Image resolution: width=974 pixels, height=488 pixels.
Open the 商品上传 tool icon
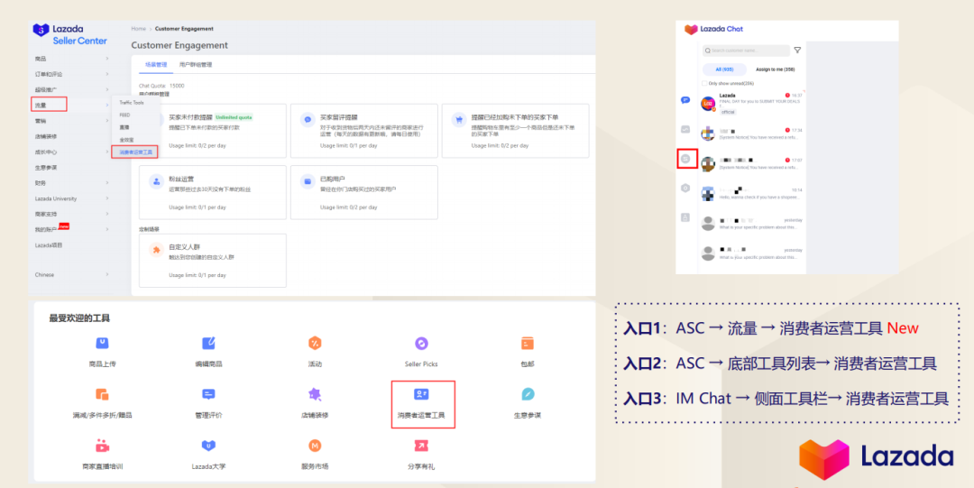click(102, 343)
